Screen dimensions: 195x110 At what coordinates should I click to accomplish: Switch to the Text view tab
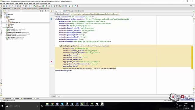click(x=58, y=96)
